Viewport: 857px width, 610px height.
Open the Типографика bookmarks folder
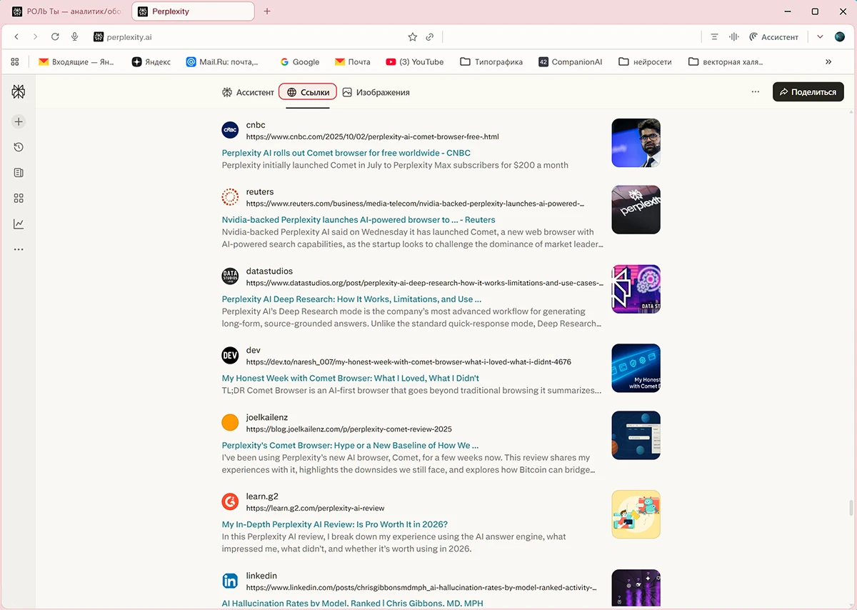[x=491, y=62]
